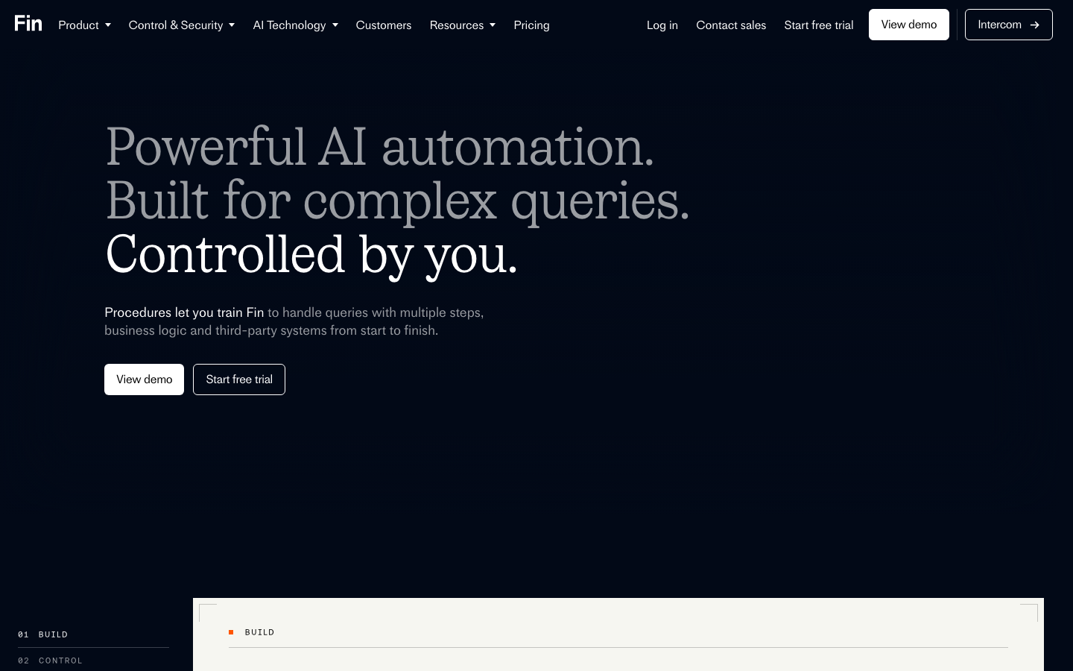Click the Log in link

coord(662,25)
